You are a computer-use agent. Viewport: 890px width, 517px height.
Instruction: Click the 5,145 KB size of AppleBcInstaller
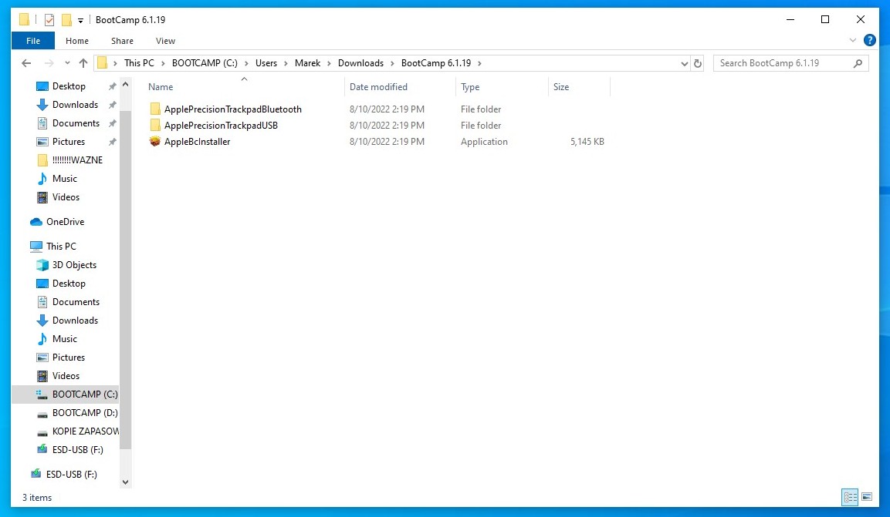(x=587, y=142)
